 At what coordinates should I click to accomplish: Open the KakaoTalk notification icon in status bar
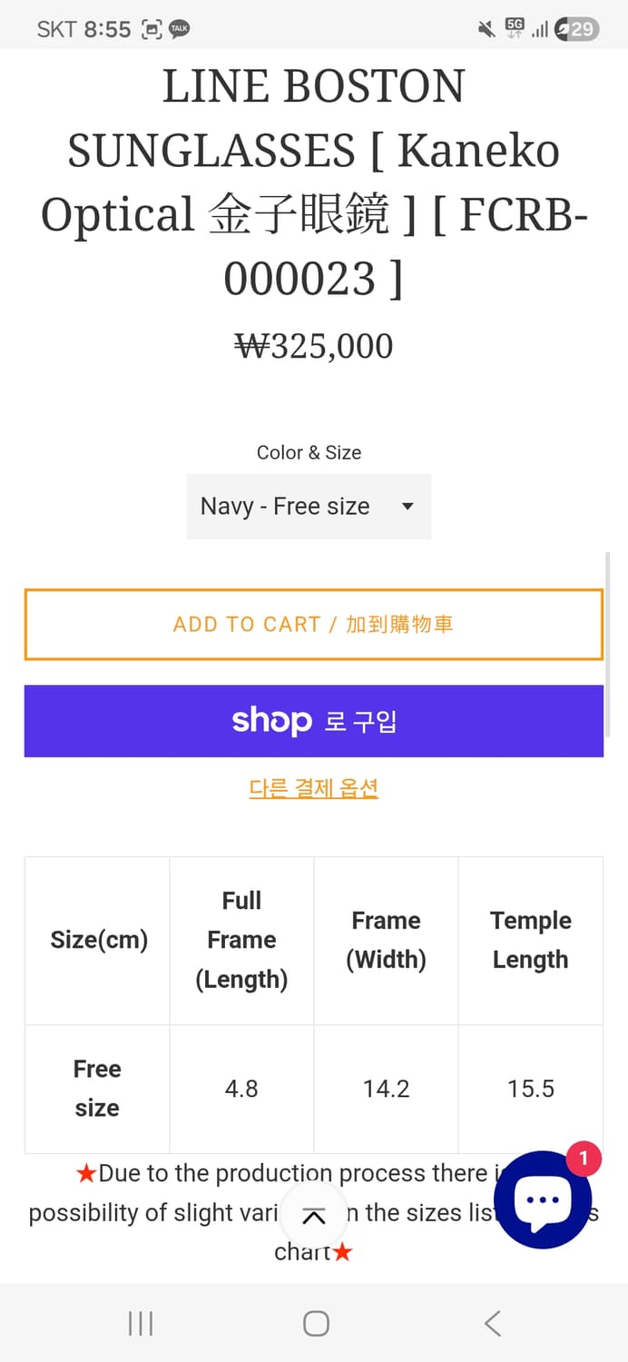[179, 28]
